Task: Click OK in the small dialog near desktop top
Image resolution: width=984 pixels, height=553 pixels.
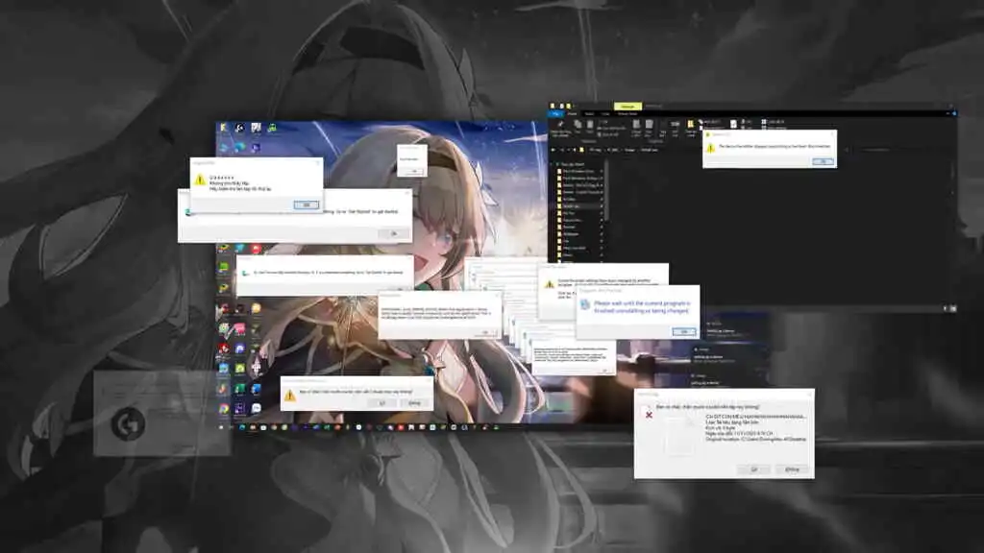Action: pyautogui.click(x=413, y=171)
